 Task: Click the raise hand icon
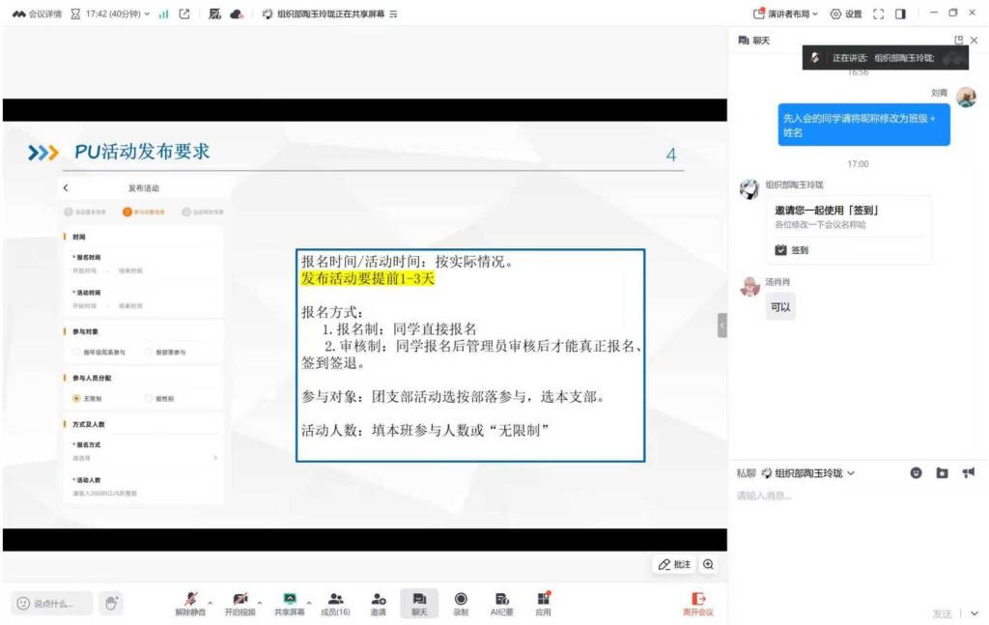pyautogui.click(x=111, y=603)
